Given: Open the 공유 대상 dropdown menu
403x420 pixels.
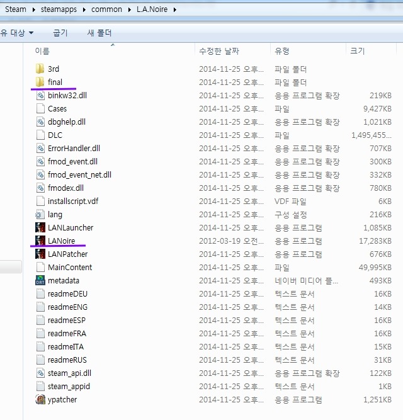Looking at the screenshot, I should tap(17, 33).
